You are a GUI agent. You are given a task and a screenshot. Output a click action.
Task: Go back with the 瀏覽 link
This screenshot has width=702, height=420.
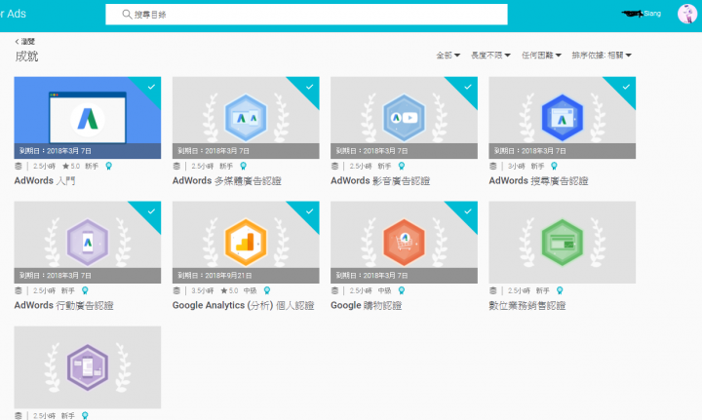[25, 42]
